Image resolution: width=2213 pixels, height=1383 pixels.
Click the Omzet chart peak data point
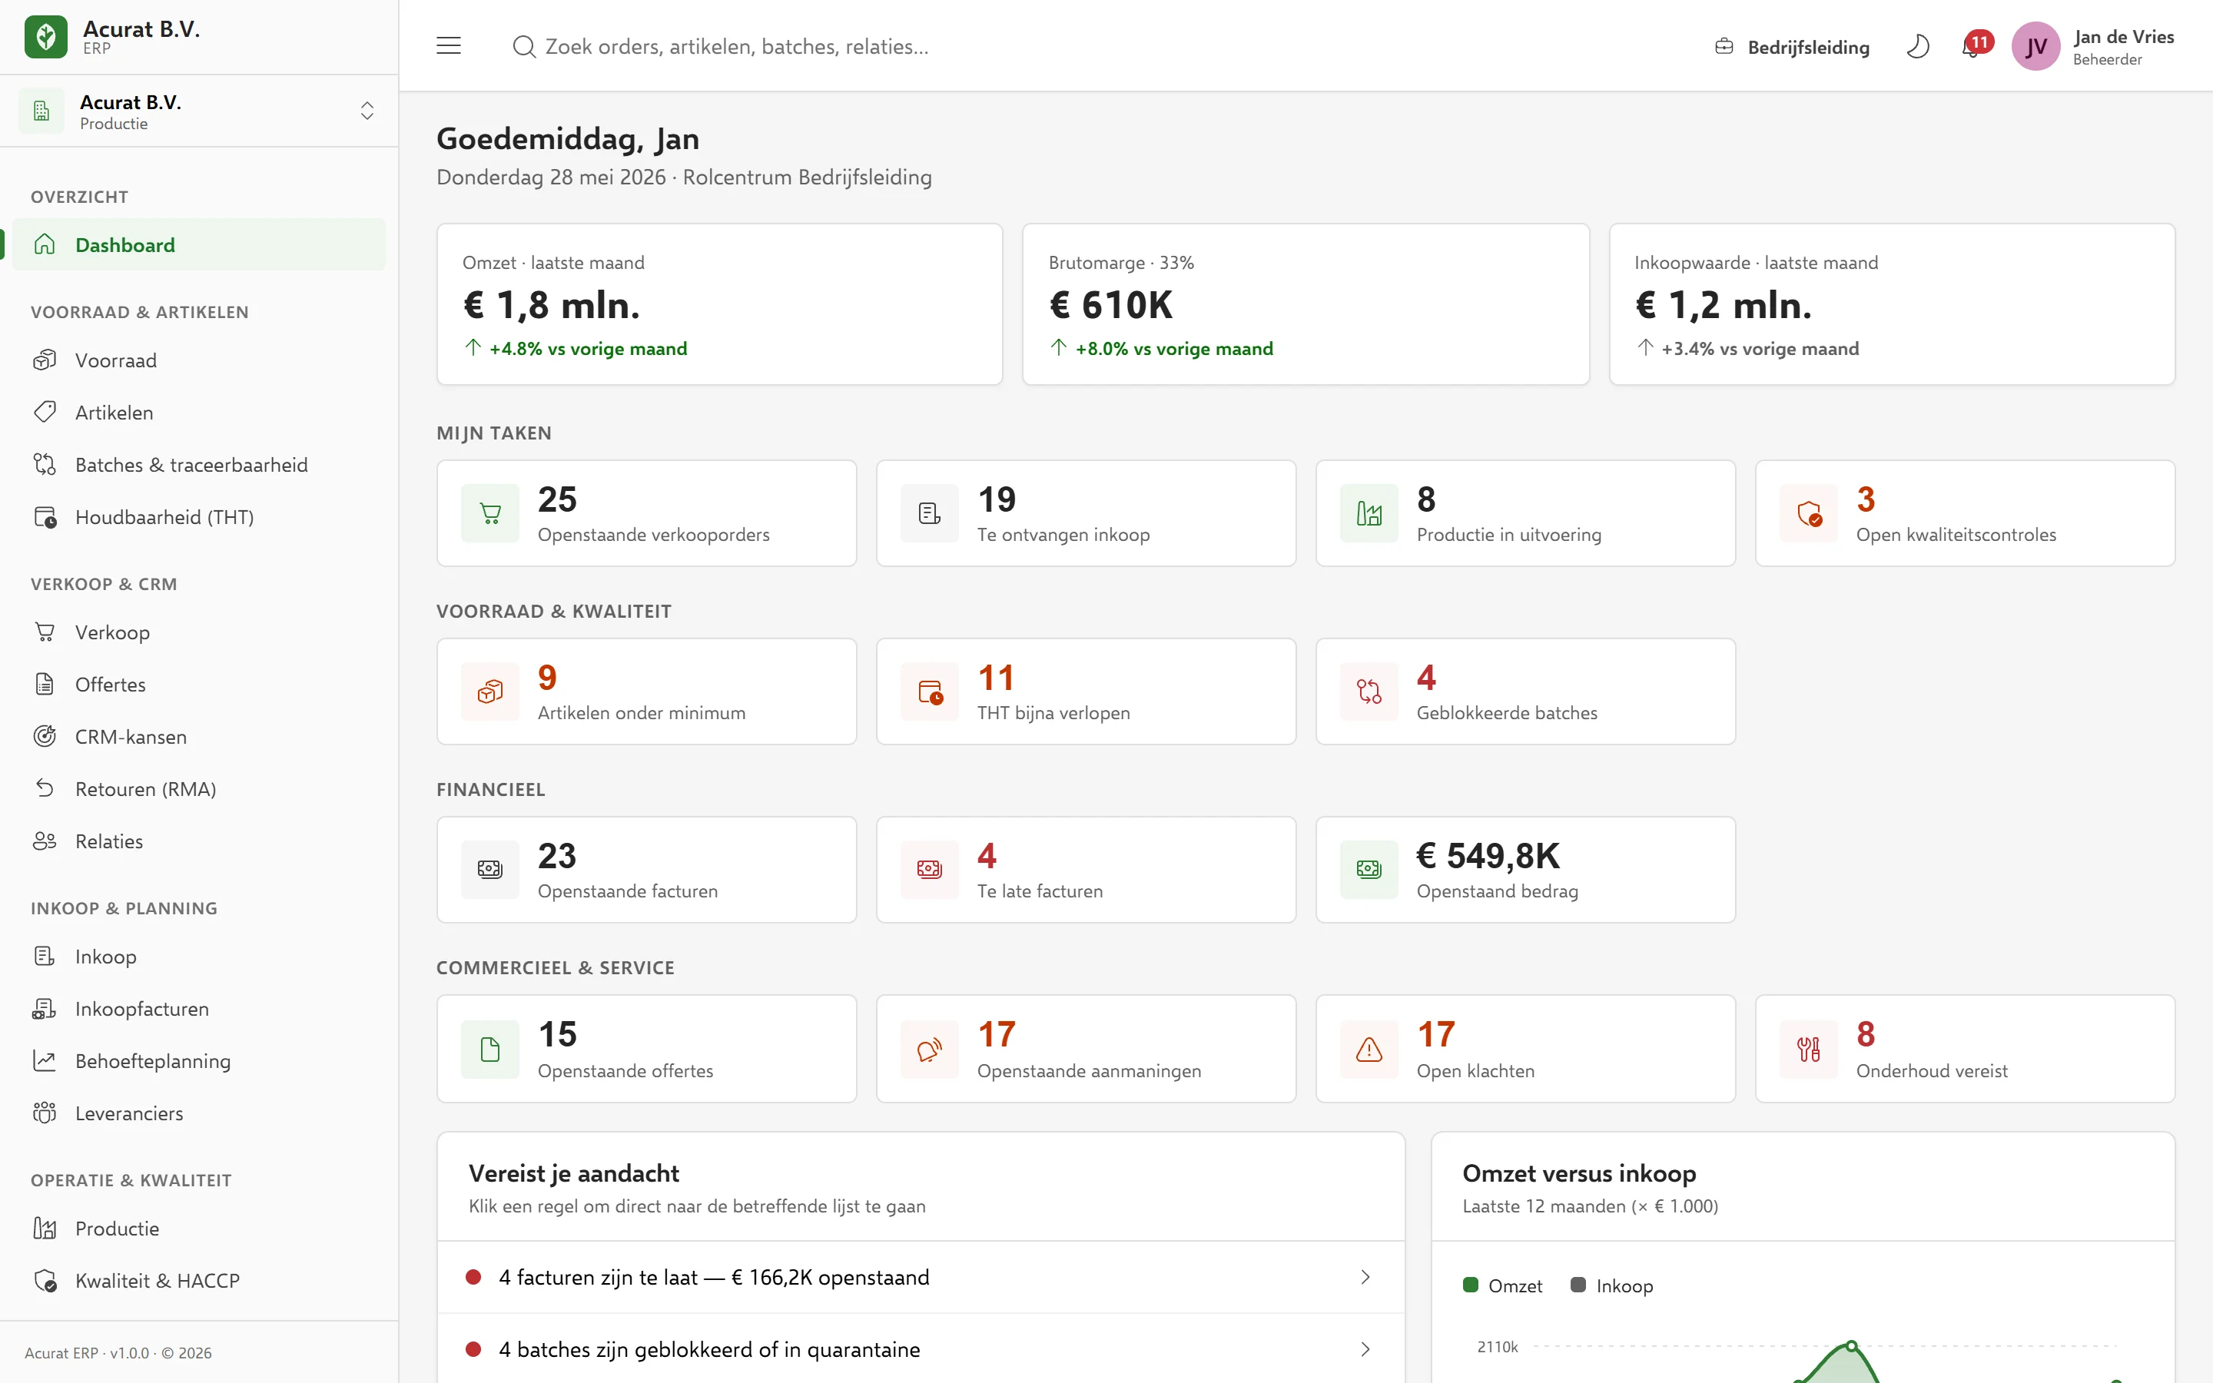click(x=1851, y=1345)
